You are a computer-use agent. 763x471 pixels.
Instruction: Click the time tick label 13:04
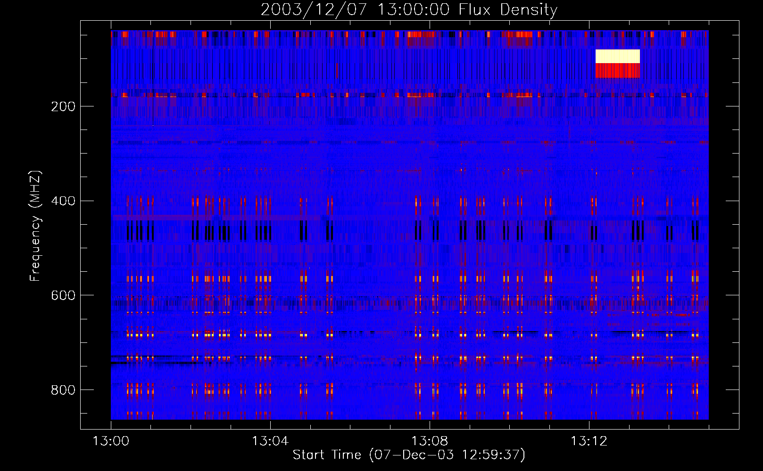(x=270, y=441)
